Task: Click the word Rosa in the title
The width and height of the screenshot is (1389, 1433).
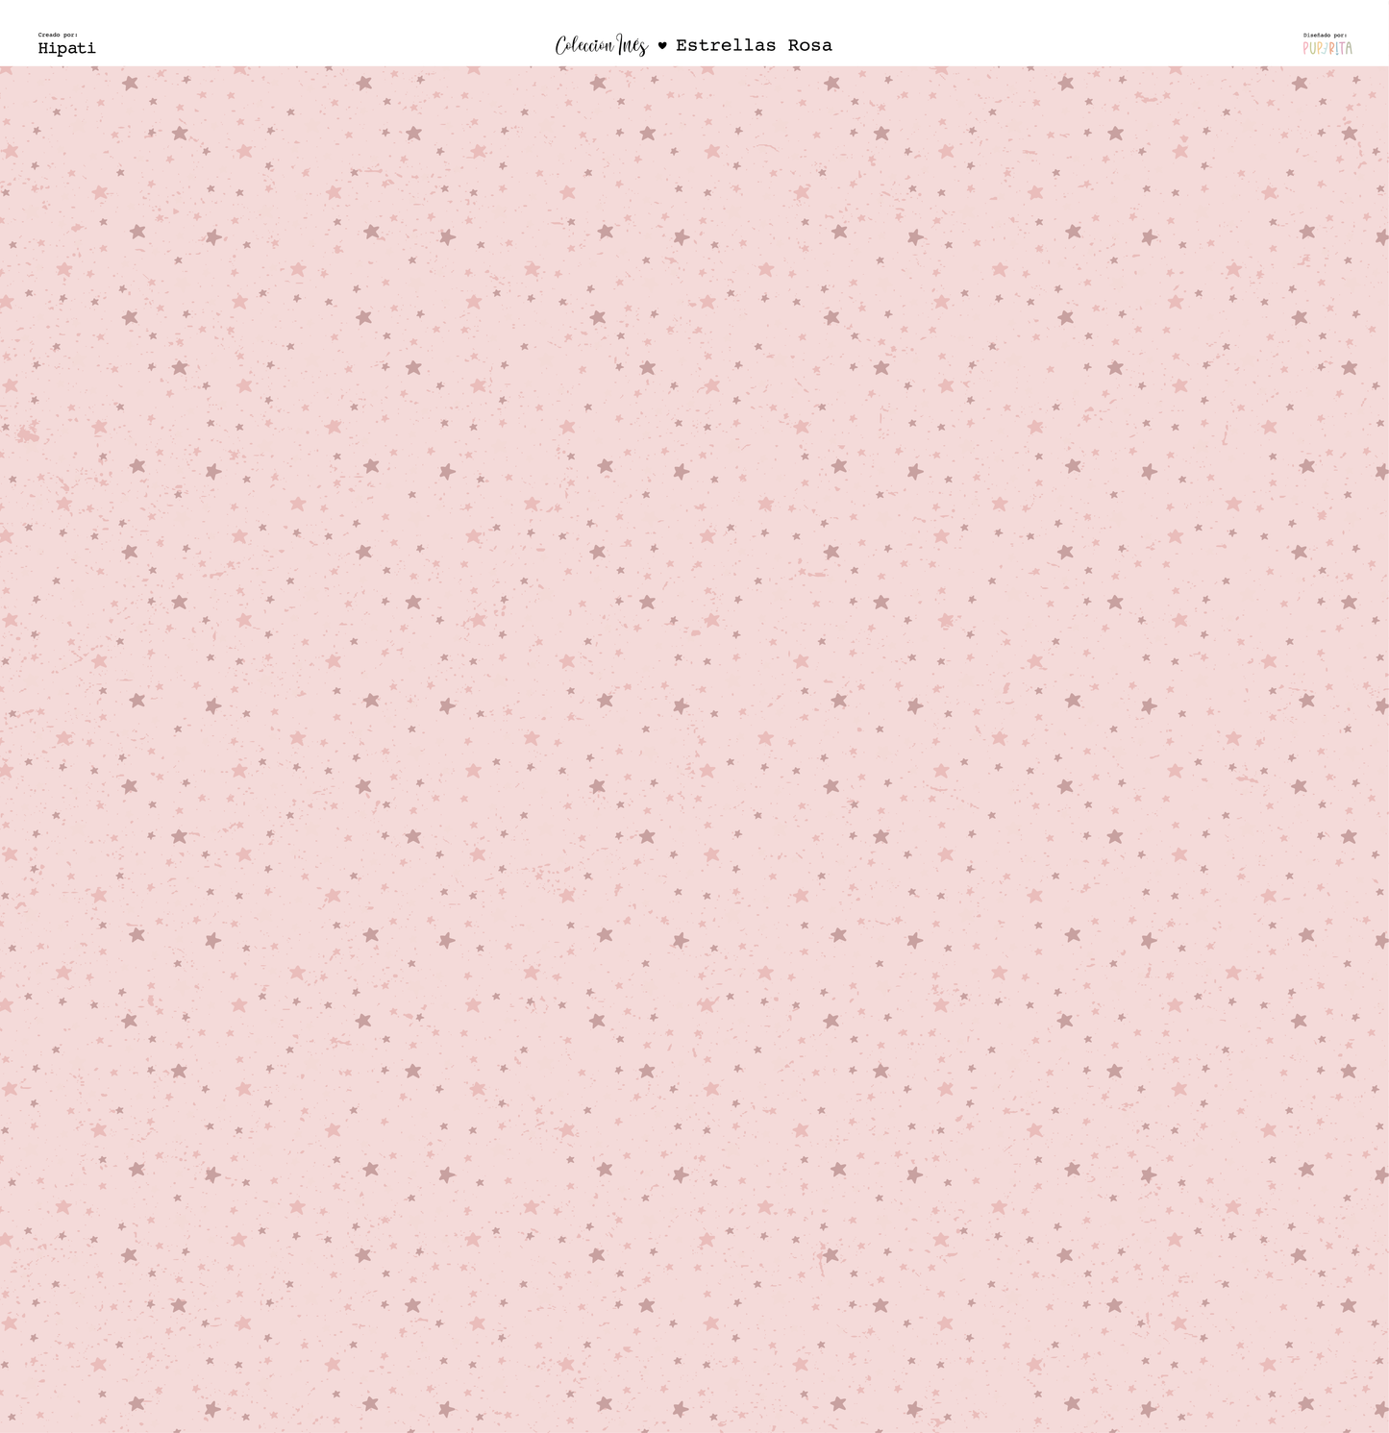Action: (810, 45)
